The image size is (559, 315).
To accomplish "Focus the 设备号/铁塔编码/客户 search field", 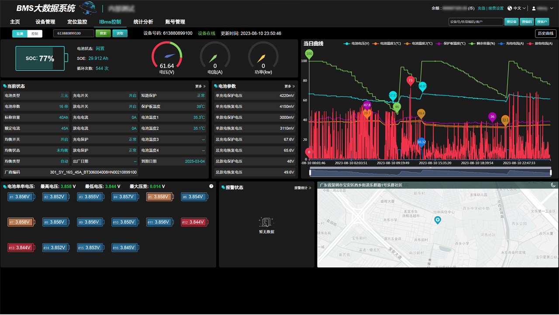I will coord(476,22).
